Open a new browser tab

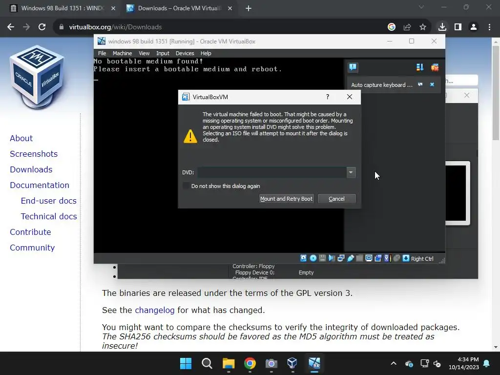(x=249, y=8)
